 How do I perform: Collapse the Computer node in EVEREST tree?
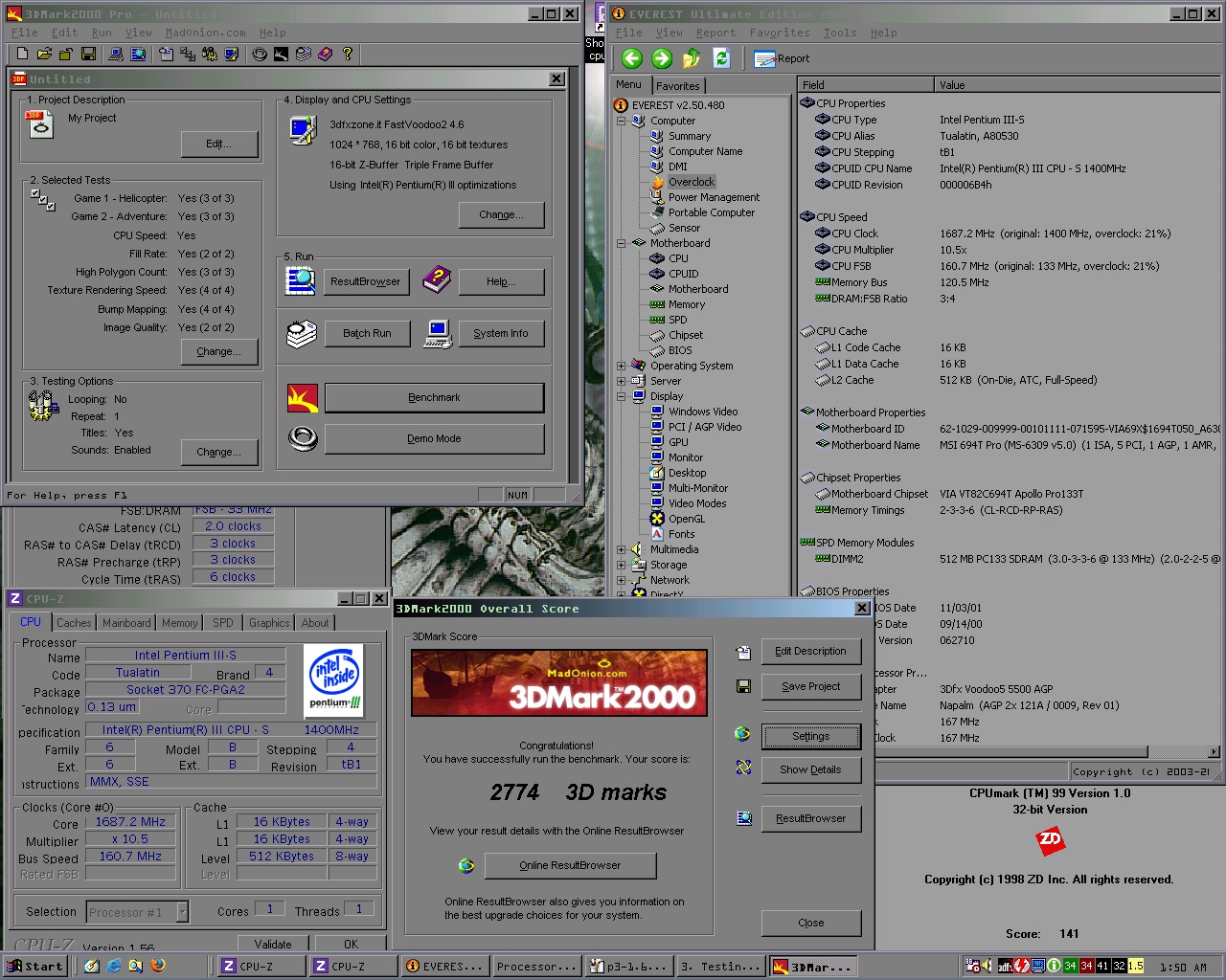coord(621,121)
